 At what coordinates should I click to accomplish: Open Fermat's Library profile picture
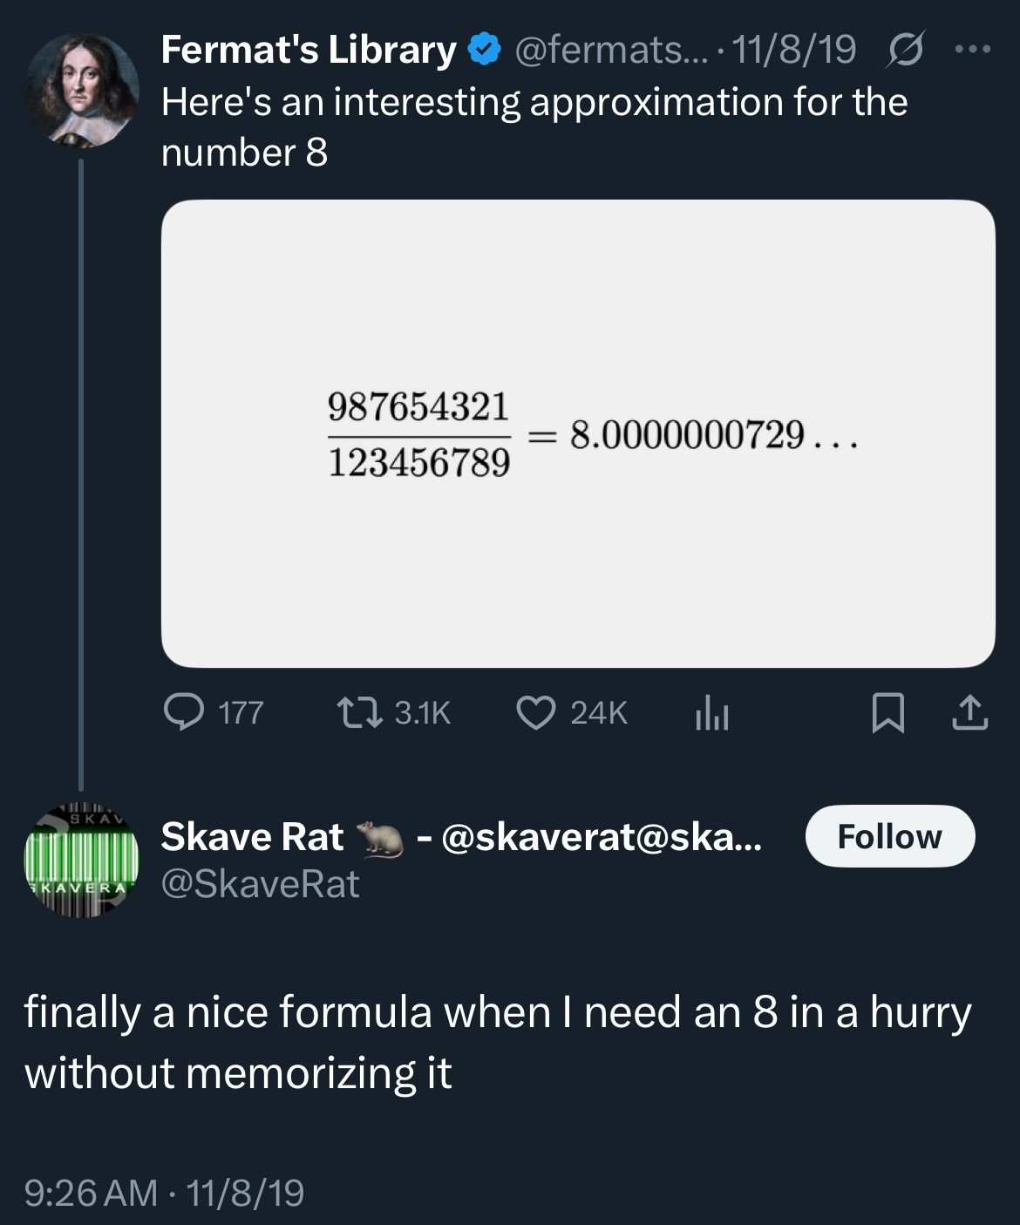82,89
